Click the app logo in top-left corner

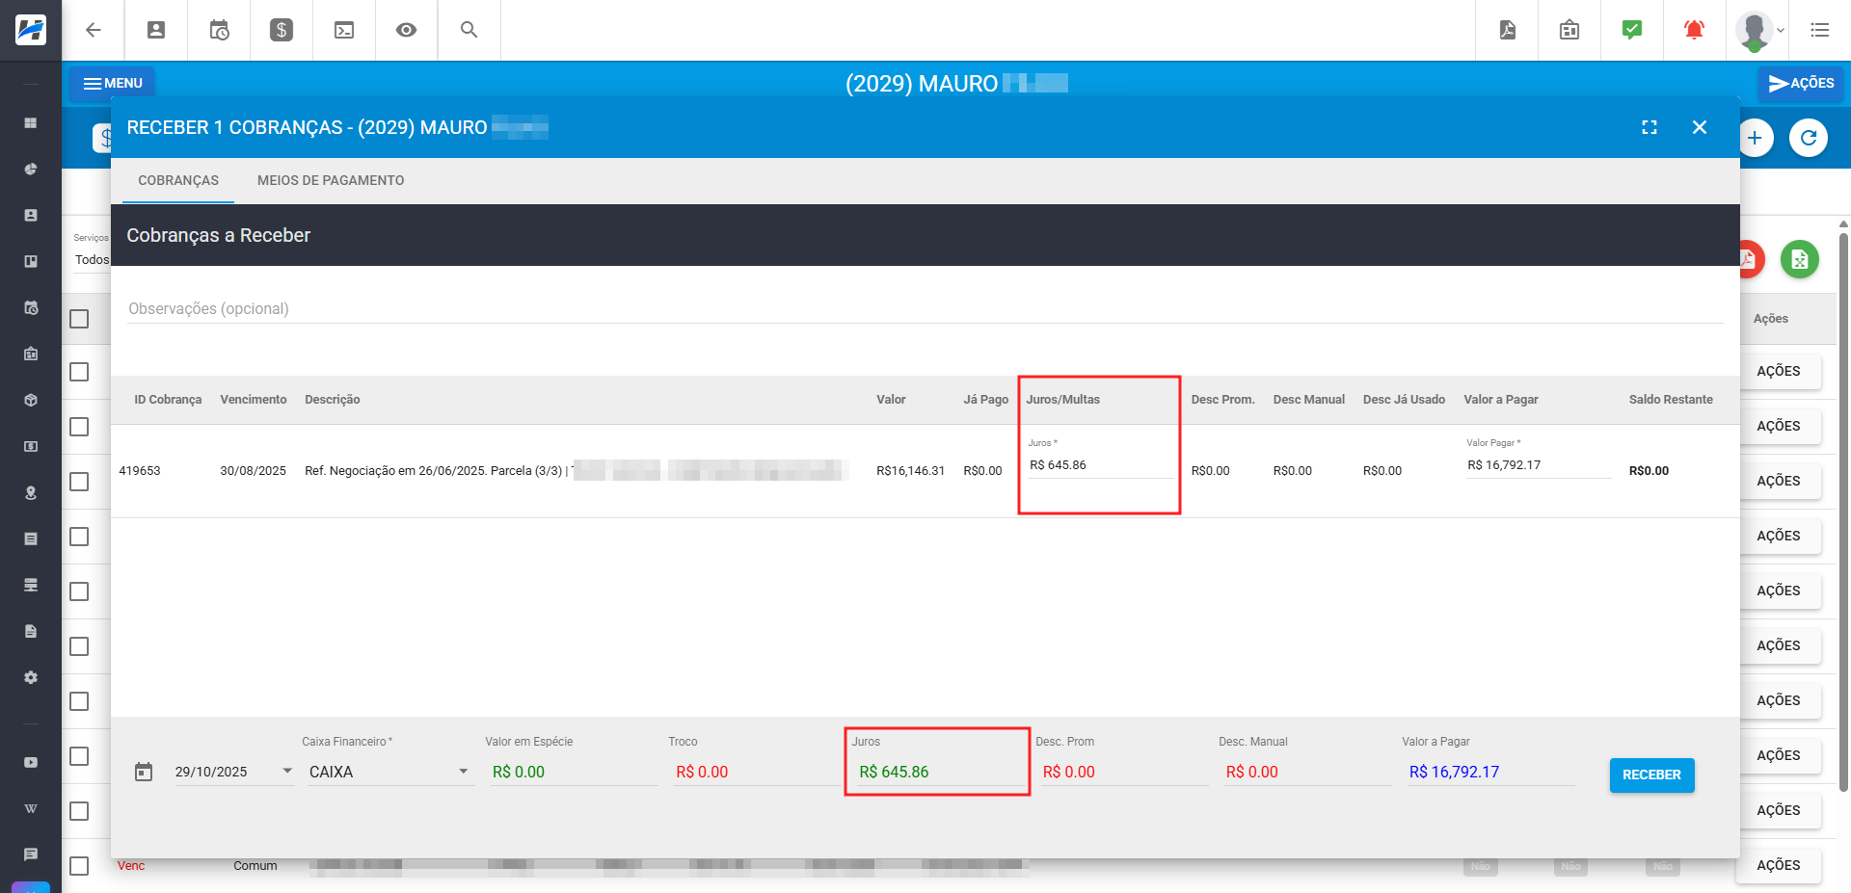coord(31,30)
